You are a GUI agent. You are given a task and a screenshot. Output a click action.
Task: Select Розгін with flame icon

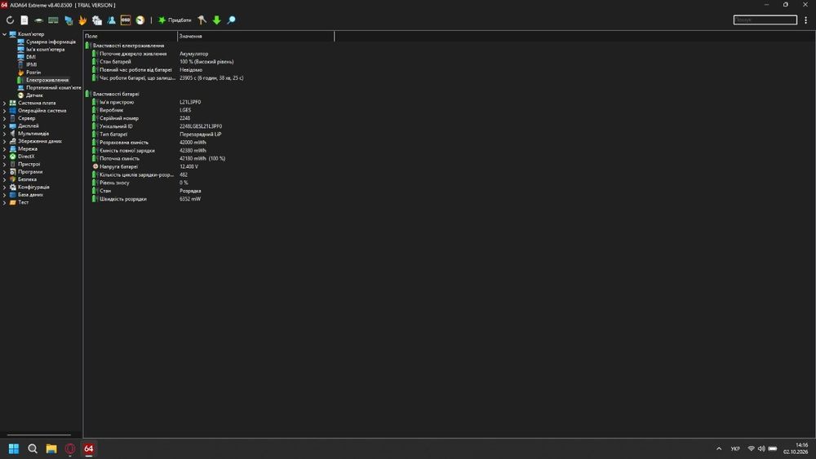[x=29, y=73]
